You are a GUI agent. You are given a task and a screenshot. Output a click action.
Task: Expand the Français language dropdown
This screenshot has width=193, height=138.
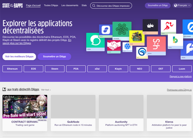click(182, 6)
